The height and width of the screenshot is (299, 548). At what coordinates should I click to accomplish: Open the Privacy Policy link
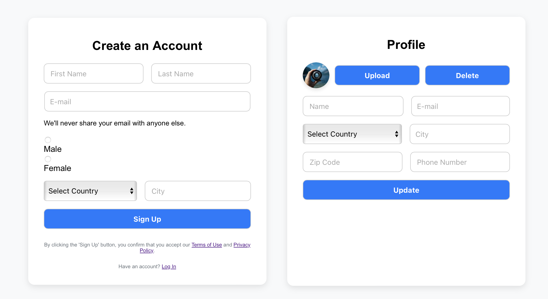[x=242, y=245]
